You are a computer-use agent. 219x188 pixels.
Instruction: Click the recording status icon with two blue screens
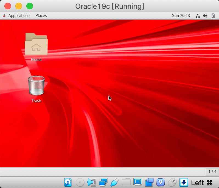click(x=149, y=182)
